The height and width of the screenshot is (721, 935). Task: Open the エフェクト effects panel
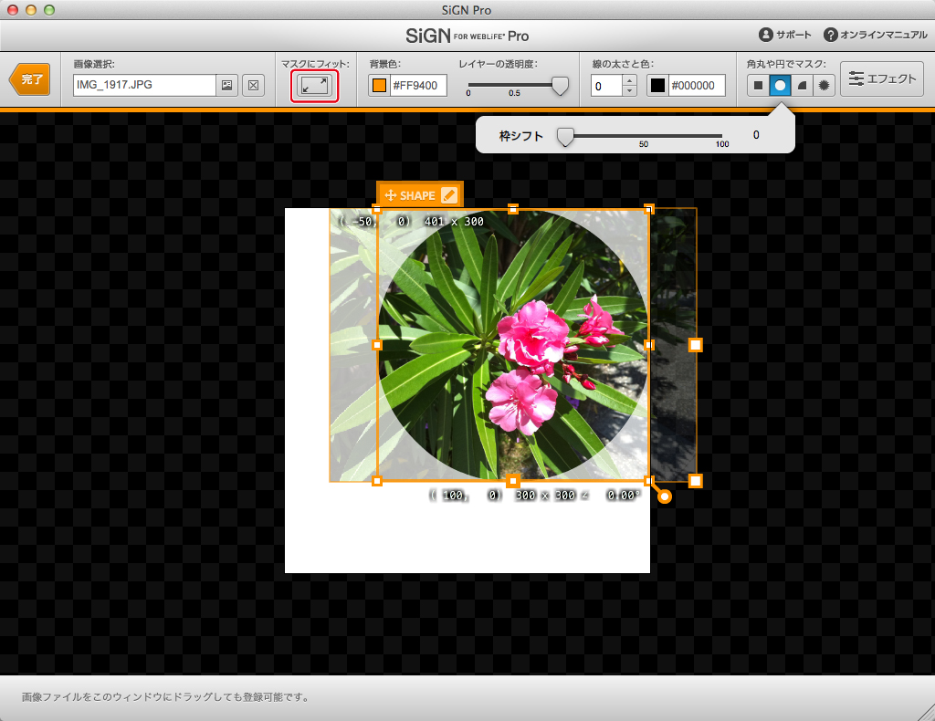882,78
